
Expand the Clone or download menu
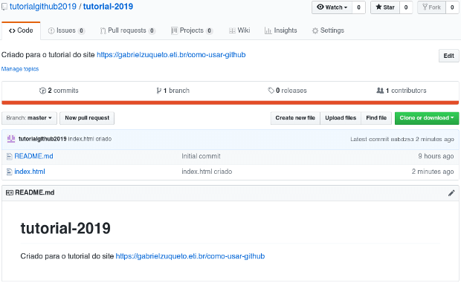point(427,118)
